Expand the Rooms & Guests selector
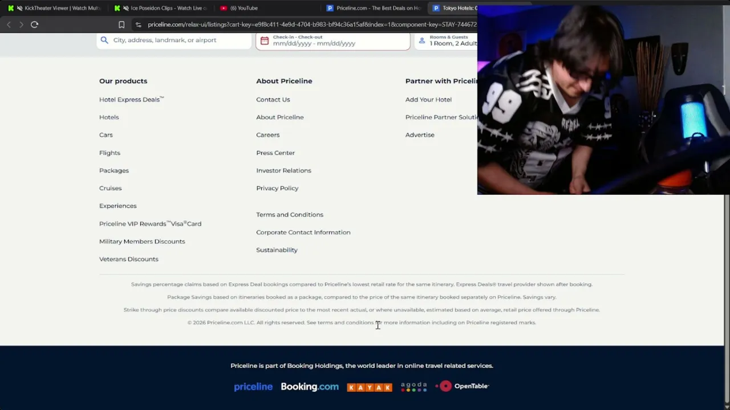This screenshot has width=730, height=410. pos(446,40)
